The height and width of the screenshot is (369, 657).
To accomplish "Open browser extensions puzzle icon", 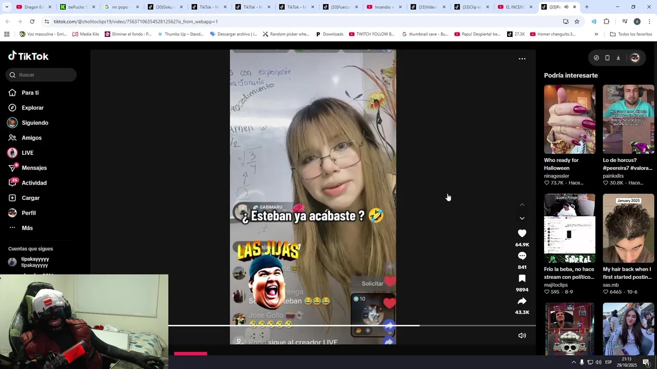I will [606, 22].
